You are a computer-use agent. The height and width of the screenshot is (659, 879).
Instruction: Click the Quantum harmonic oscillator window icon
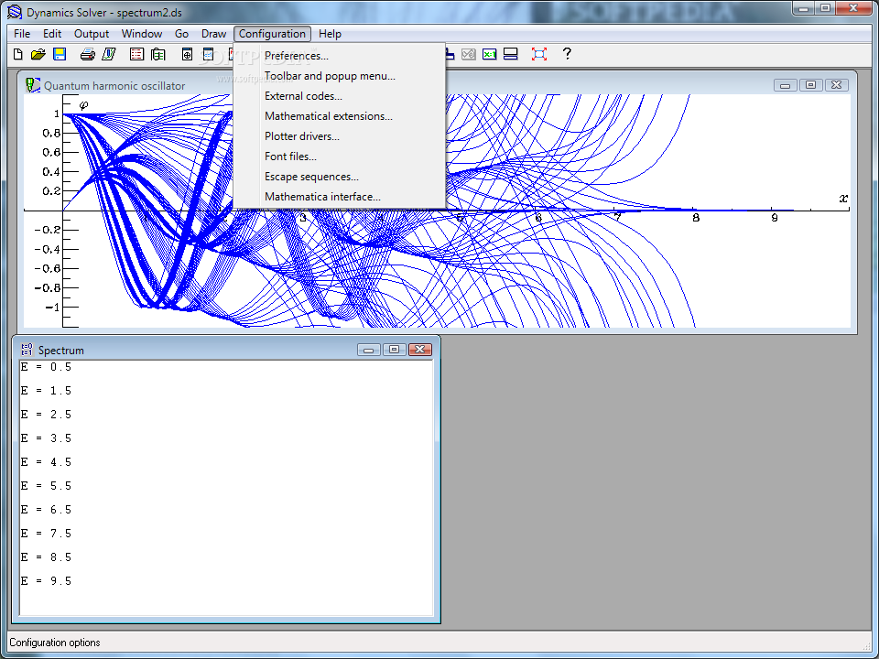coord(33,85)
